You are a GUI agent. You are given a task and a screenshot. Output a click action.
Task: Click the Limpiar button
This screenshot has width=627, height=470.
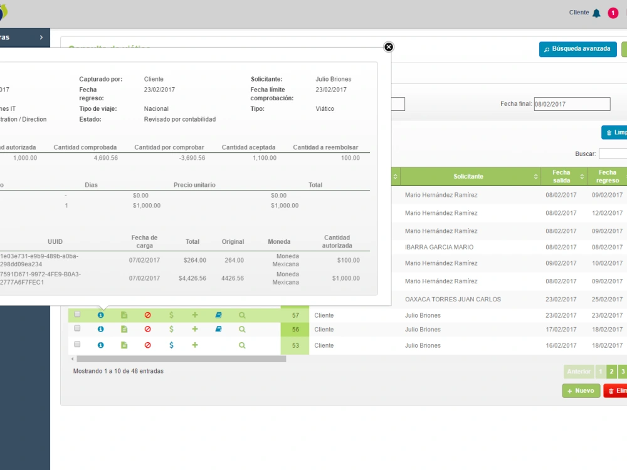[614, 133]
